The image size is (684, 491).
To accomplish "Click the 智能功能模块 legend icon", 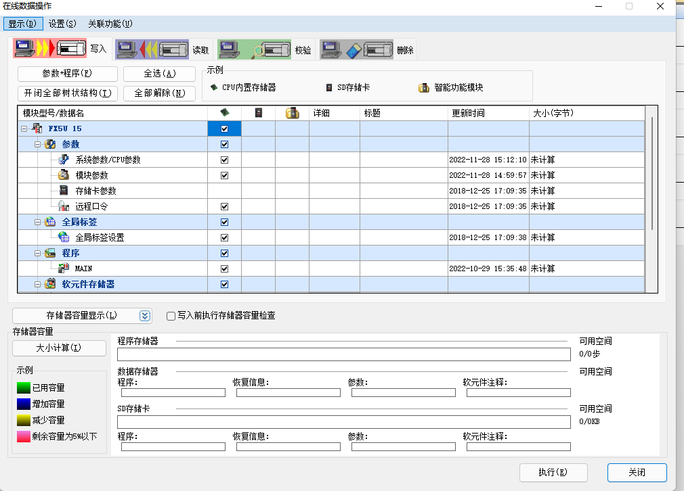I will 424,87.
